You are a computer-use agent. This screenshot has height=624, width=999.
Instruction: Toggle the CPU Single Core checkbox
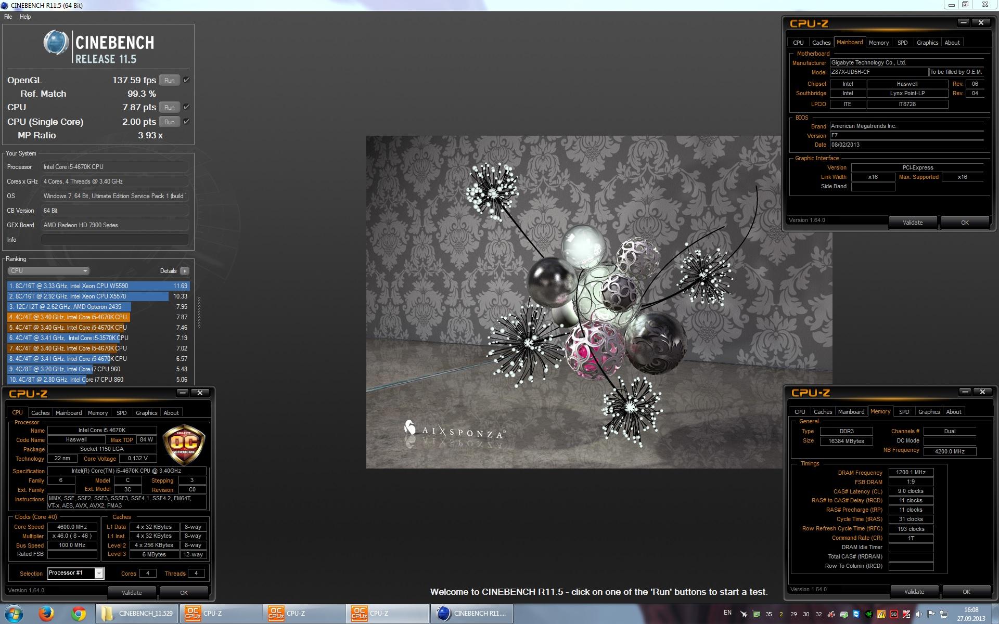[186, 121]
